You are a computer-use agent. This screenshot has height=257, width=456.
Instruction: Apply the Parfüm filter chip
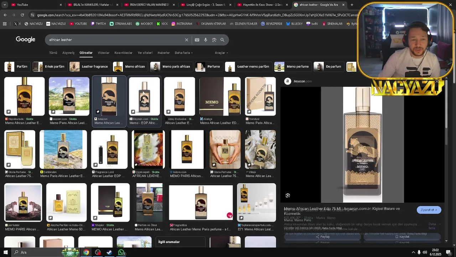(x=16, y=66)
